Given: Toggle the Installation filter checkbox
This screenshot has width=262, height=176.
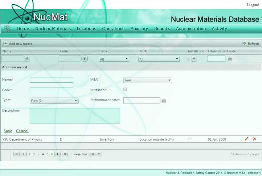Looking at the screenshot, I should pyautogui.click(x=188, y=59).
